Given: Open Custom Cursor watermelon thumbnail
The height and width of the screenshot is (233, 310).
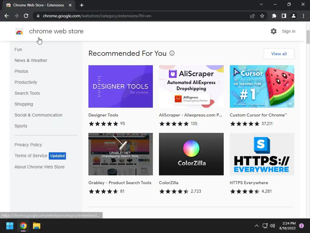Looking at the screenshot, I should click(x=262, y=86).
